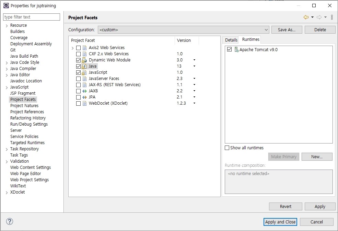Click the Save As... button
338x231 pixels.
pyautogui.click(x=287, y=30)
